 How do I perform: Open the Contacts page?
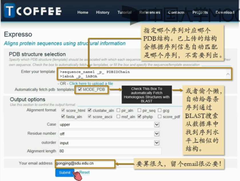(x=176, y=12)
